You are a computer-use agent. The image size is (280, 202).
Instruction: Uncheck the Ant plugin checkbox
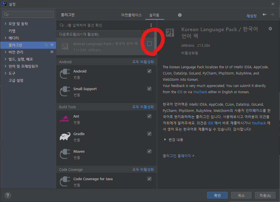[x=149, y=116]
